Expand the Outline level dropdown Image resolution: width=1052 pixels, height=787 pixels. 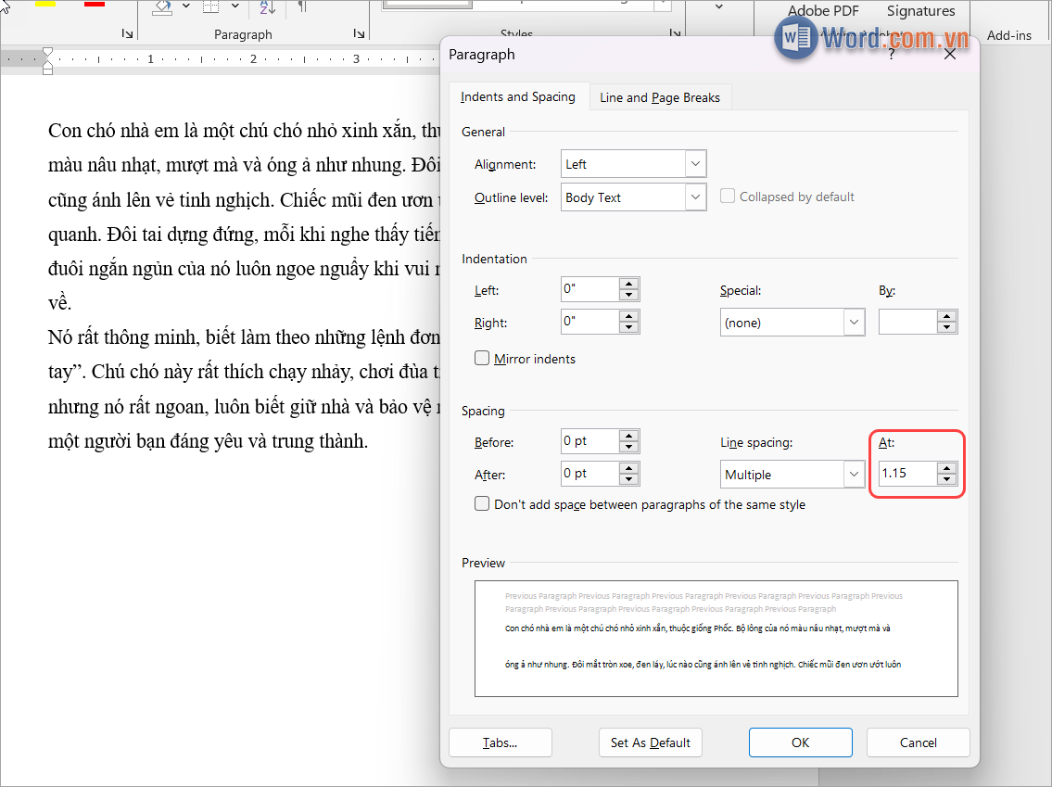click(695, 197)
